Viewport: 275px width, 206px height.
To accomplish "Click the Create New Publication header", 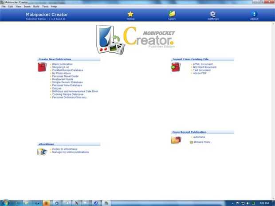I will coord(69,59).
